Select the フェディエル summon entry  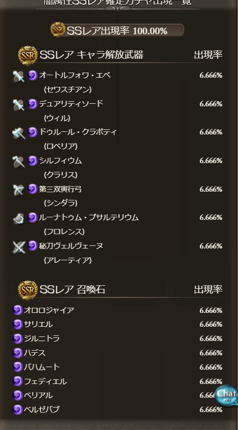tap(118, 381)
